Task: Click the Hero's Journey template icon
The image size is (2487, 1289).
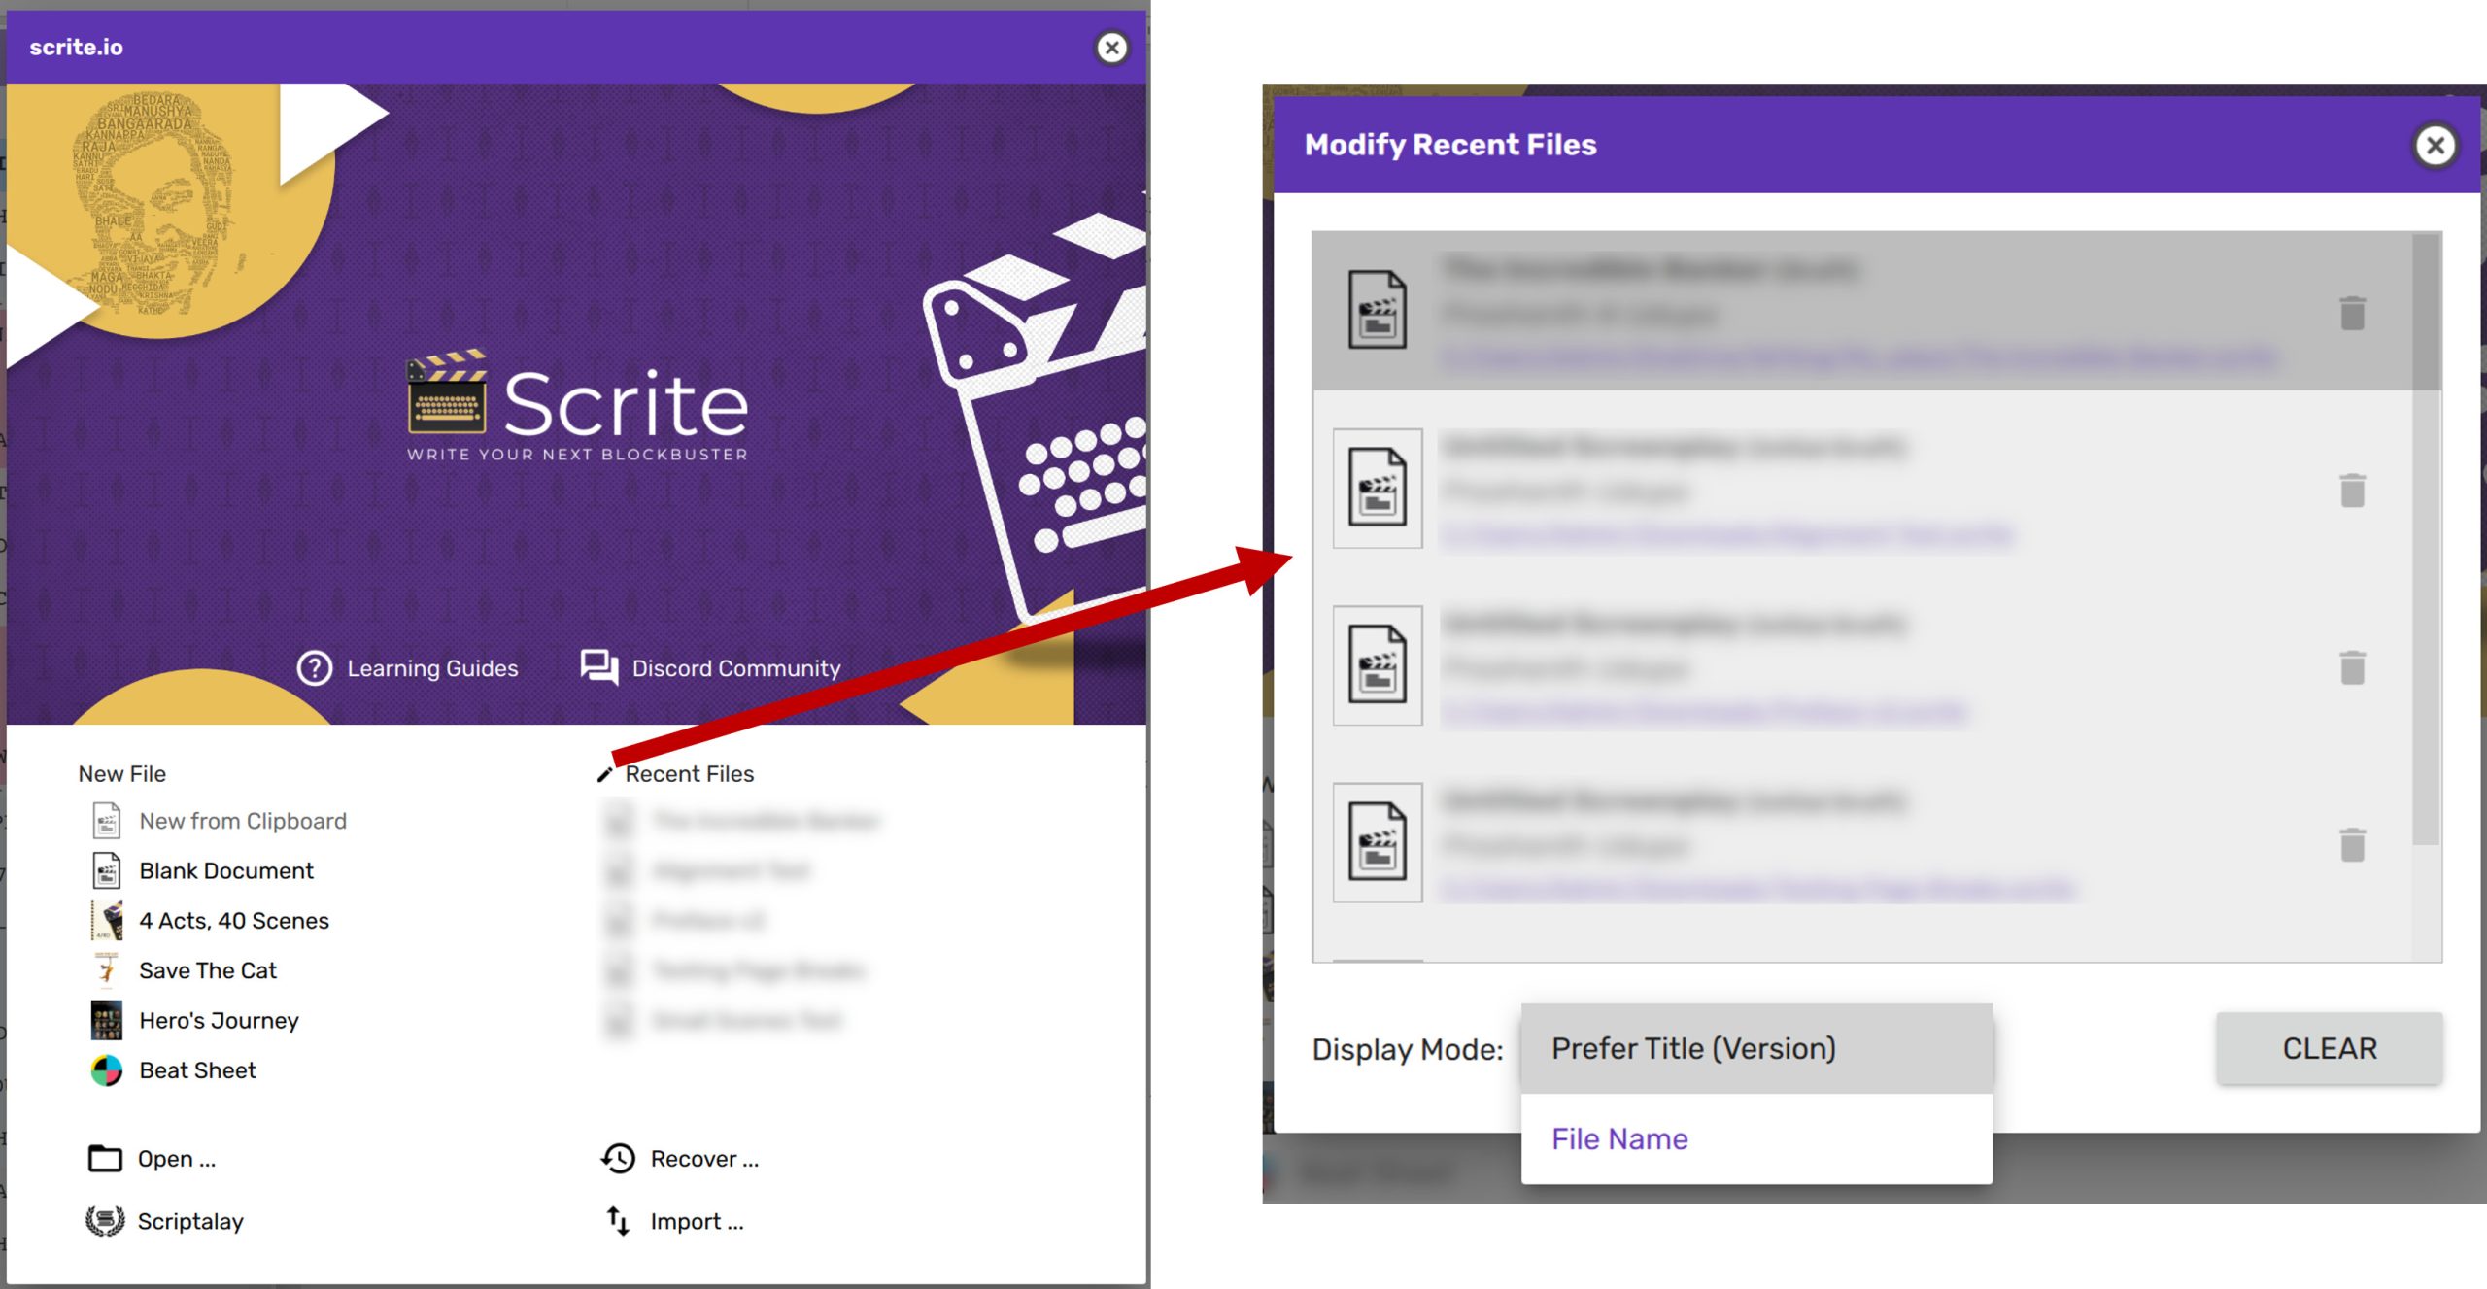Action: click(107, 1020)
